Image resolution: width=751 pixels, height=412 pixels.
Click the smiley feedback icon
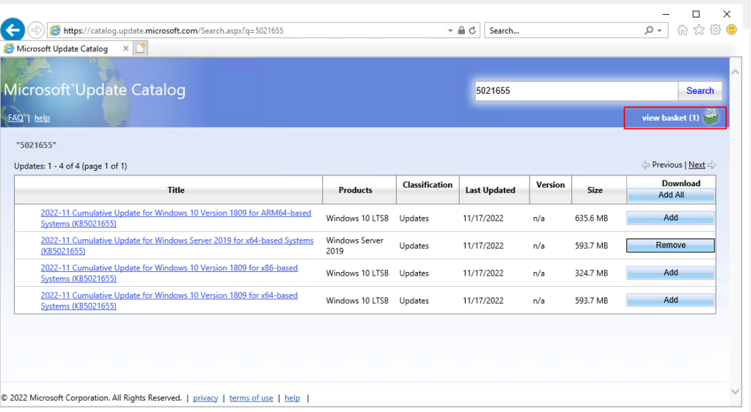(731, 30)
